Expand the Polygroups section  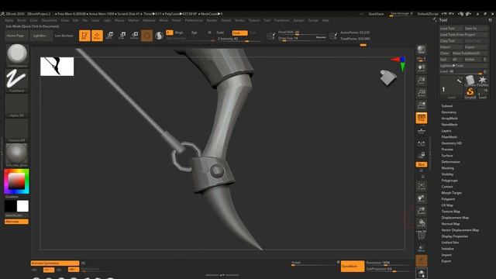click(449, 181)
